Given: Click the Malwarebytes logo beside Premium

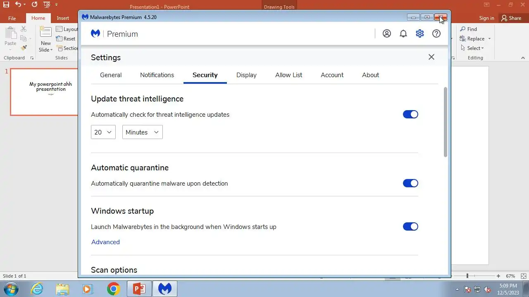Looking at the screenshot, I should [95, 34].
